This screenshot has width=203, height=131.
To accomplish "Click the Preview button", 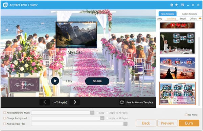I will click(167, 123).
